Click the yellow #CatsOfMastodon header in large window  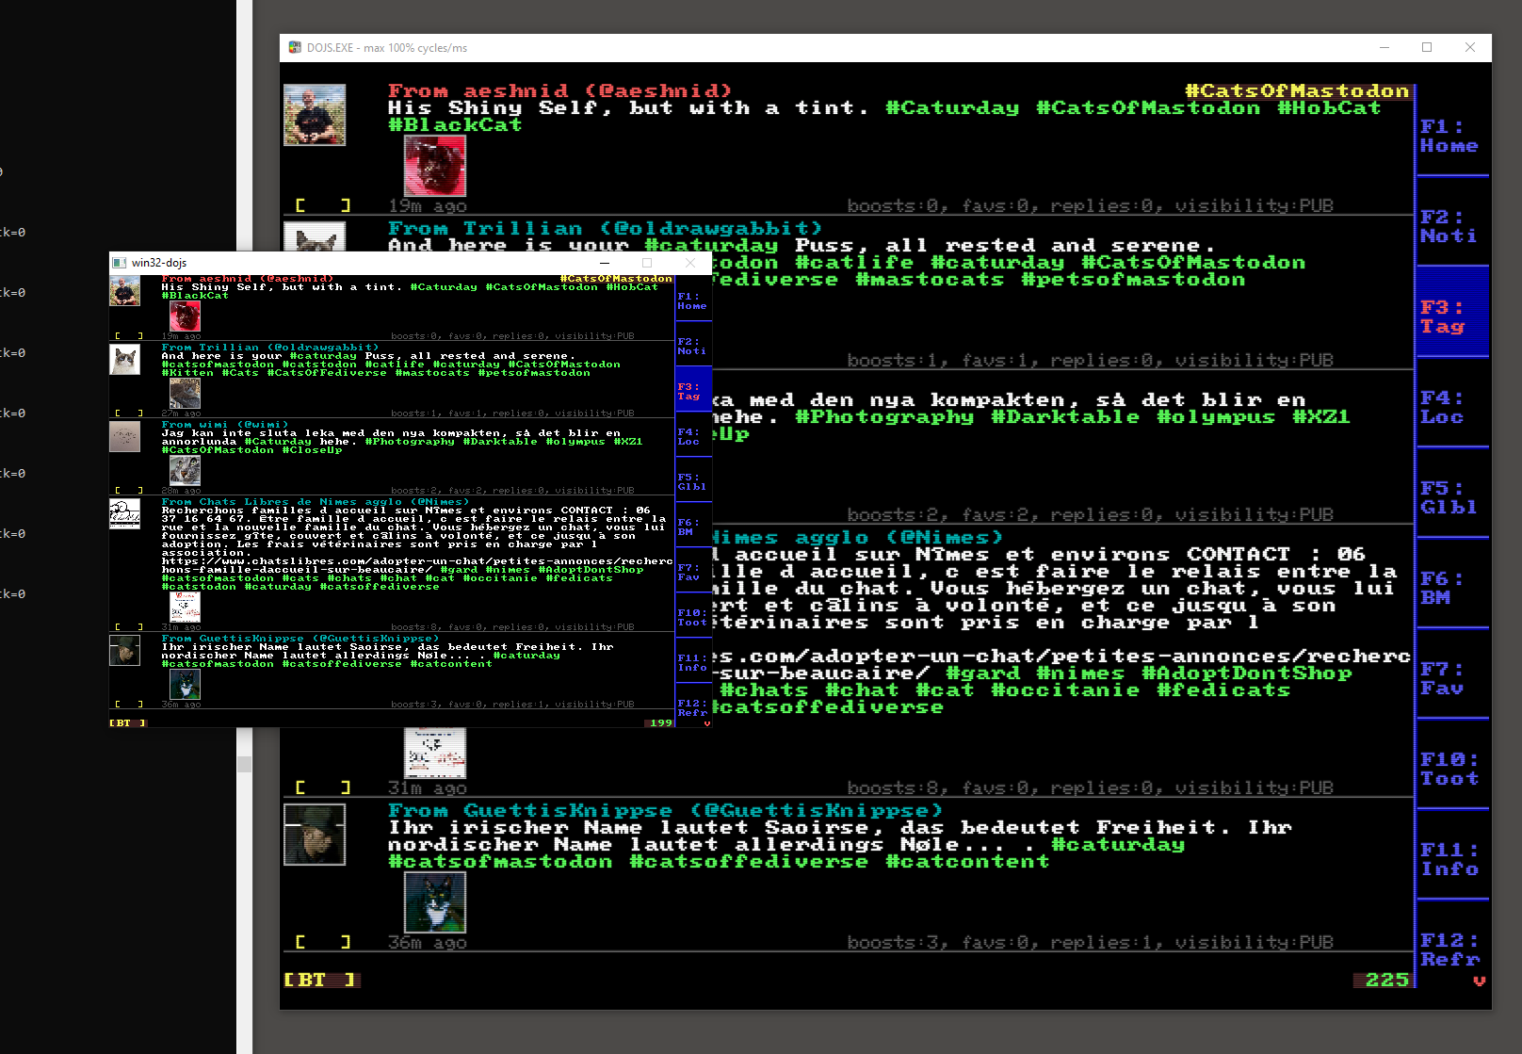(1296, 91)
